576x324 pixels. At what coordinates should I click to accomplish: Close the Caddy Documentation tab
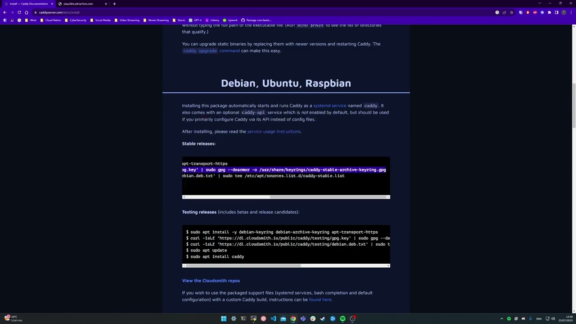coord(52,4)
